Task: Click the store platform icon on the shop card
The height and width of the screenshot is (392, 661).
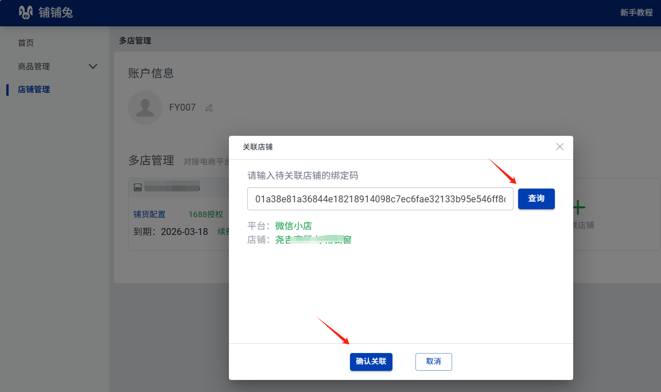Action: coord(138,187)
